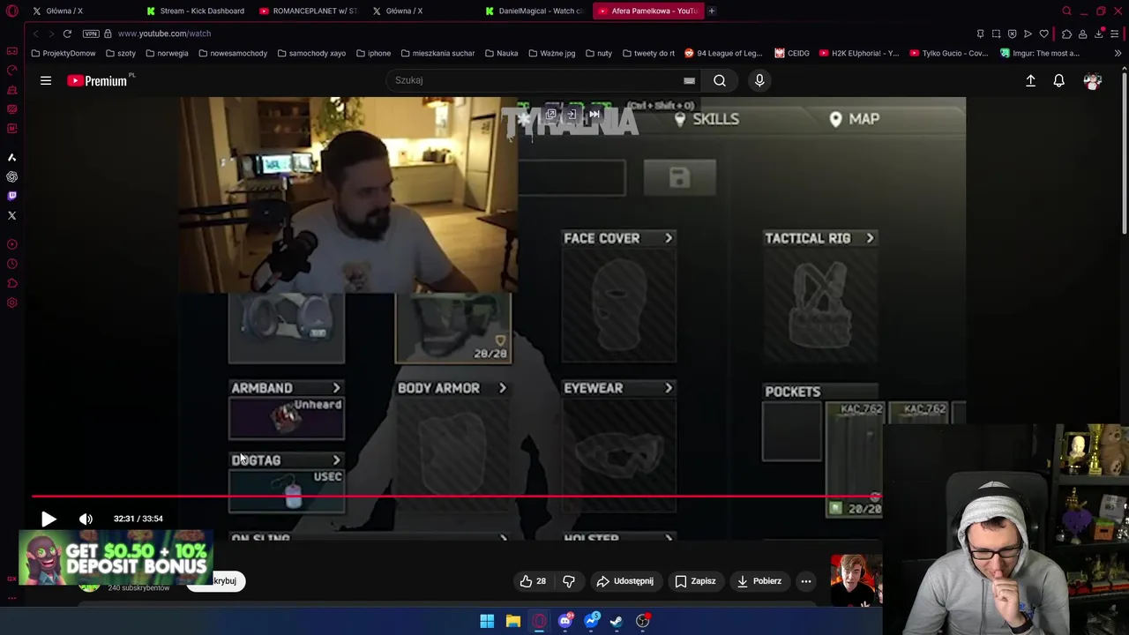This screenshot has height=635, width=1129.
Task: Open Messenger from the taskbar
Action: 592,621
